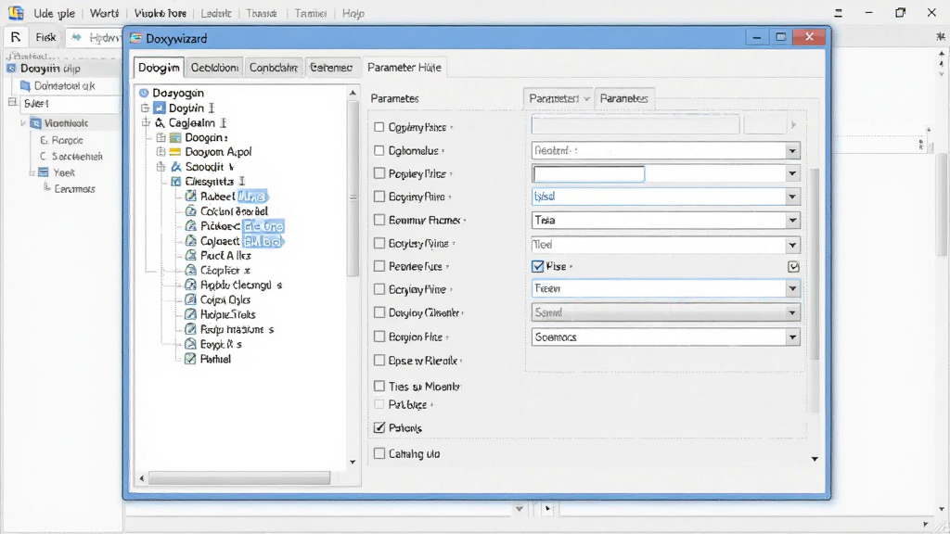Select the second Parametes sub-tab
Viewport: 950px width, 534px height.
624,98
